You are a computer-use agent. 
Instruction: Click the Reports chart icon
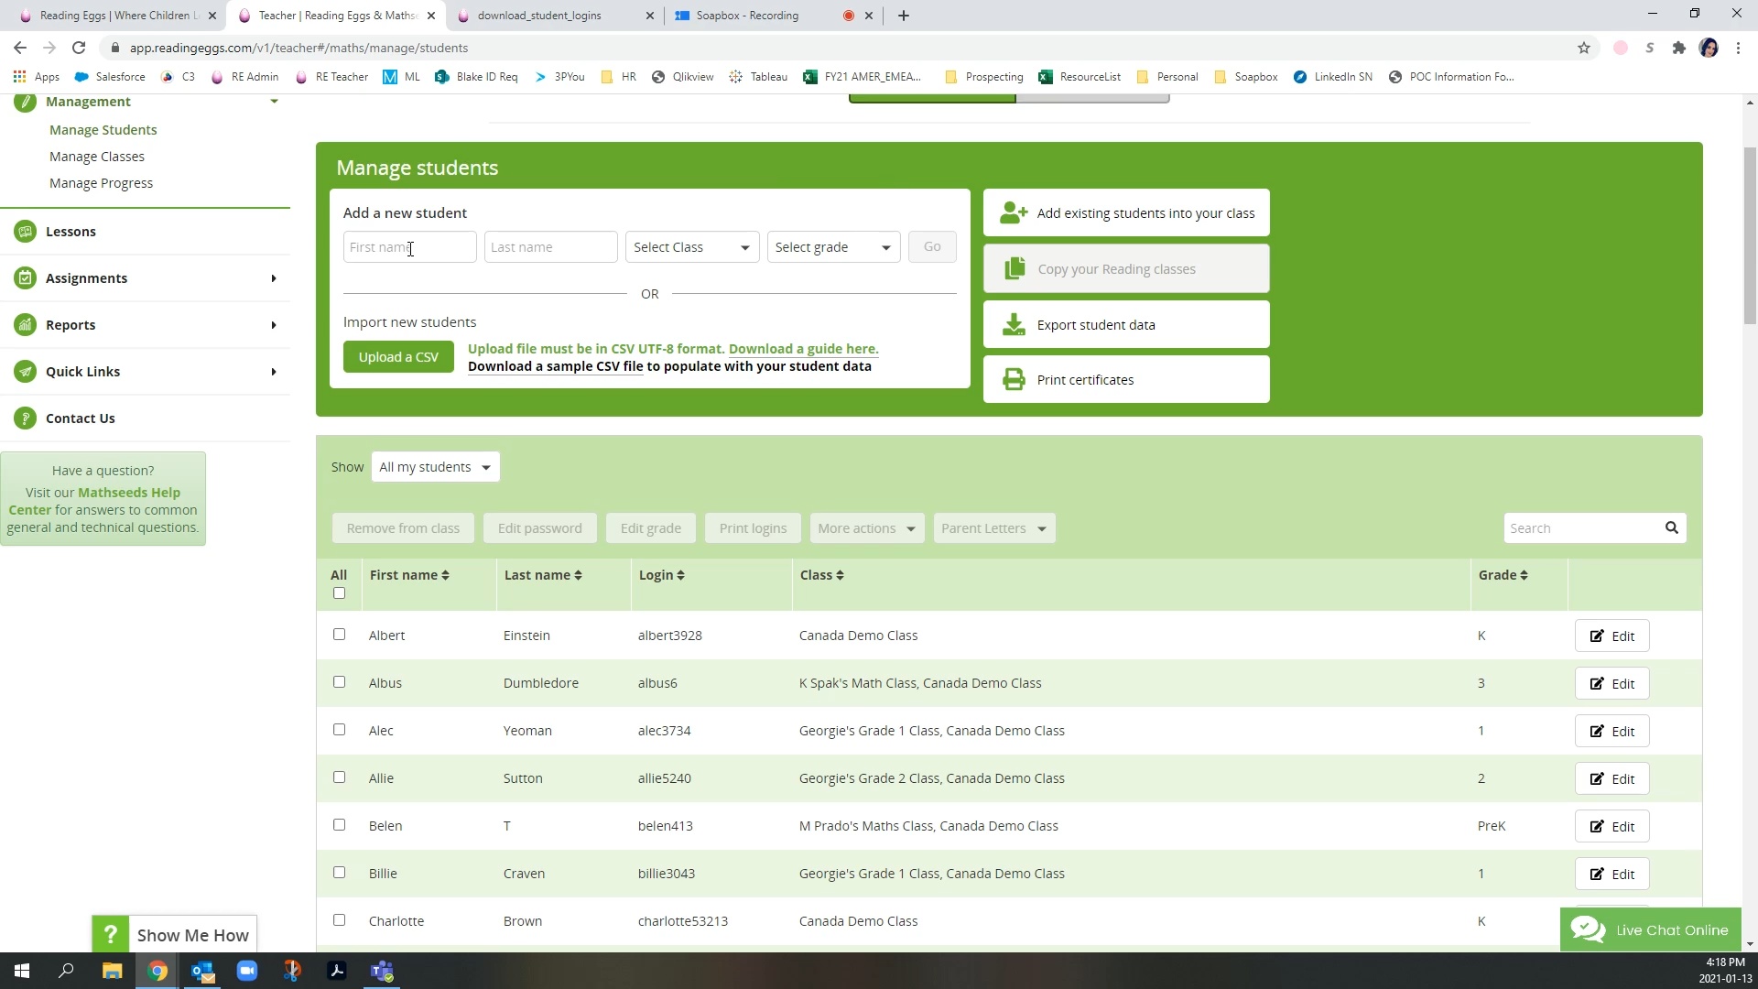26,325
